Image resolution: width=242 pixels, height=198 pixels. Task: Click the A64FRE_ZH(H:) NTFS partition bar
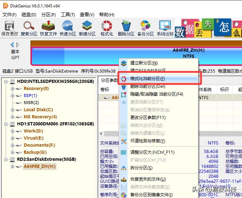(x=137, y=56)
